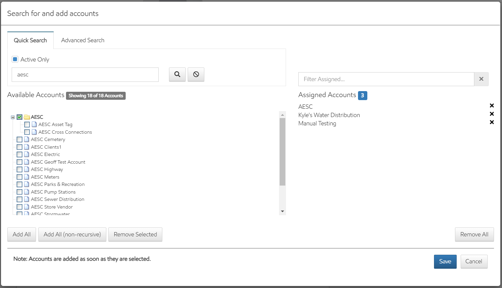
Task: Select the Quick Search tab
Action: click(30, 40)
